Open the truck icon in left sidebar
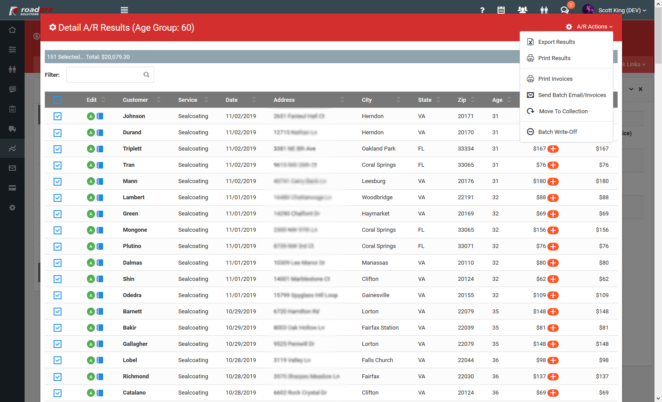Image resolution: width=662 pixels, height=402 pixels. coord(12,129)
